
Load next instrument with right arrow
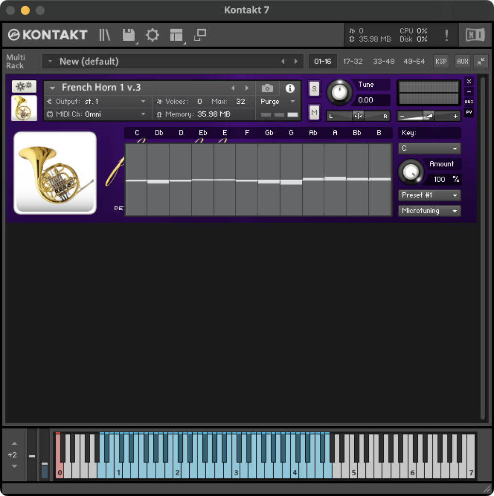(247, 88)
